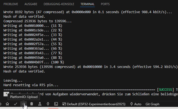The image size is (178, 109).
Task: Open a new PlatformIO terminal icon
Action: click(56, 104)
